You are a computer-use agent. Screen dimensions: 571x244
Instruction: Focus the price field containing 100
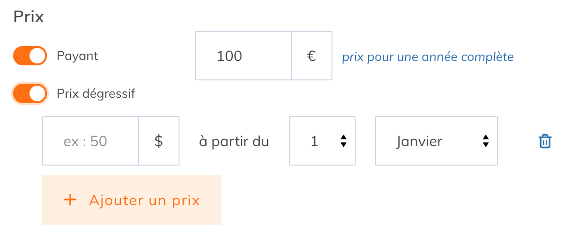[x=243, y=56]
